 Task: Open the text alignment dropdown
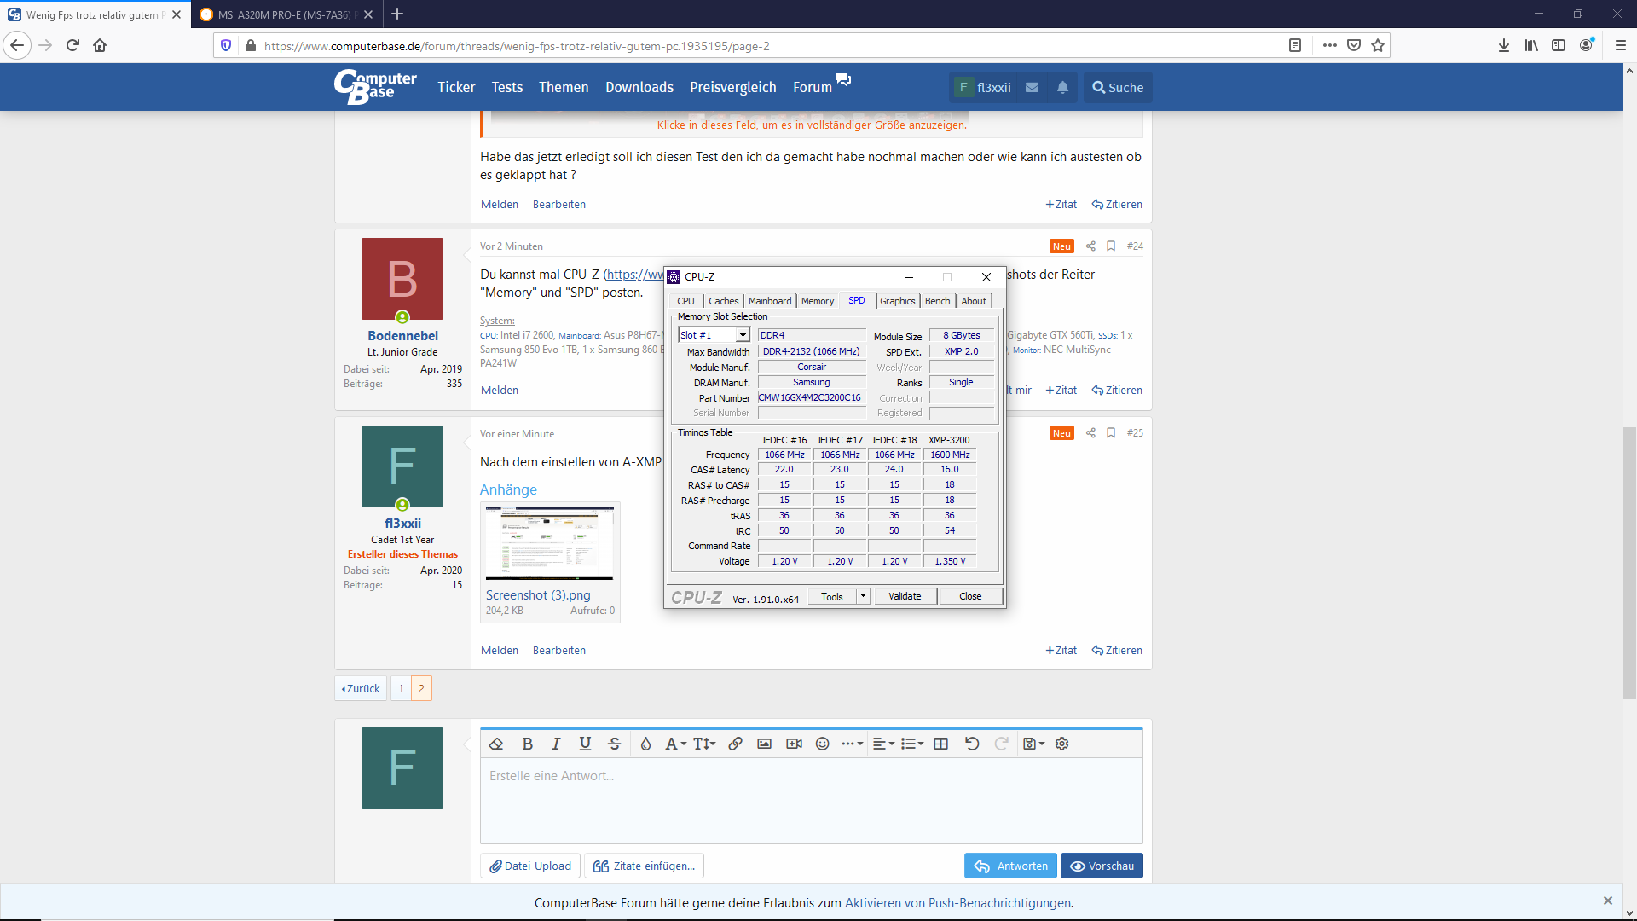coord(883,744)
